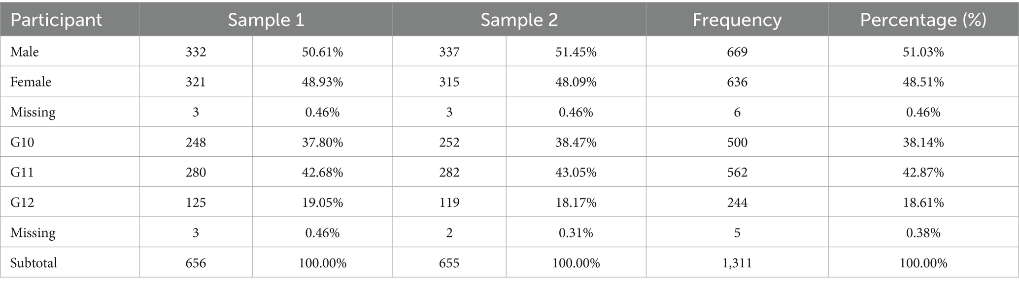
Task: Click the G11 percentage cell 42.87%
Action: pyautogui.click(x=923, y=172)
